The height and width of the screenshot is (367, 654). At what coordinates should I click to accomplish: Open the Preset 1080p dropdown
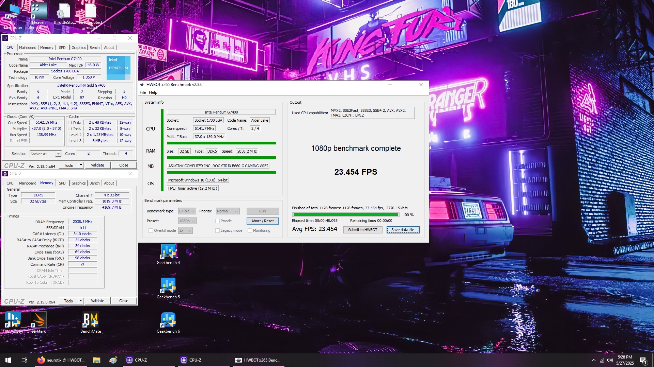point(187,221)
